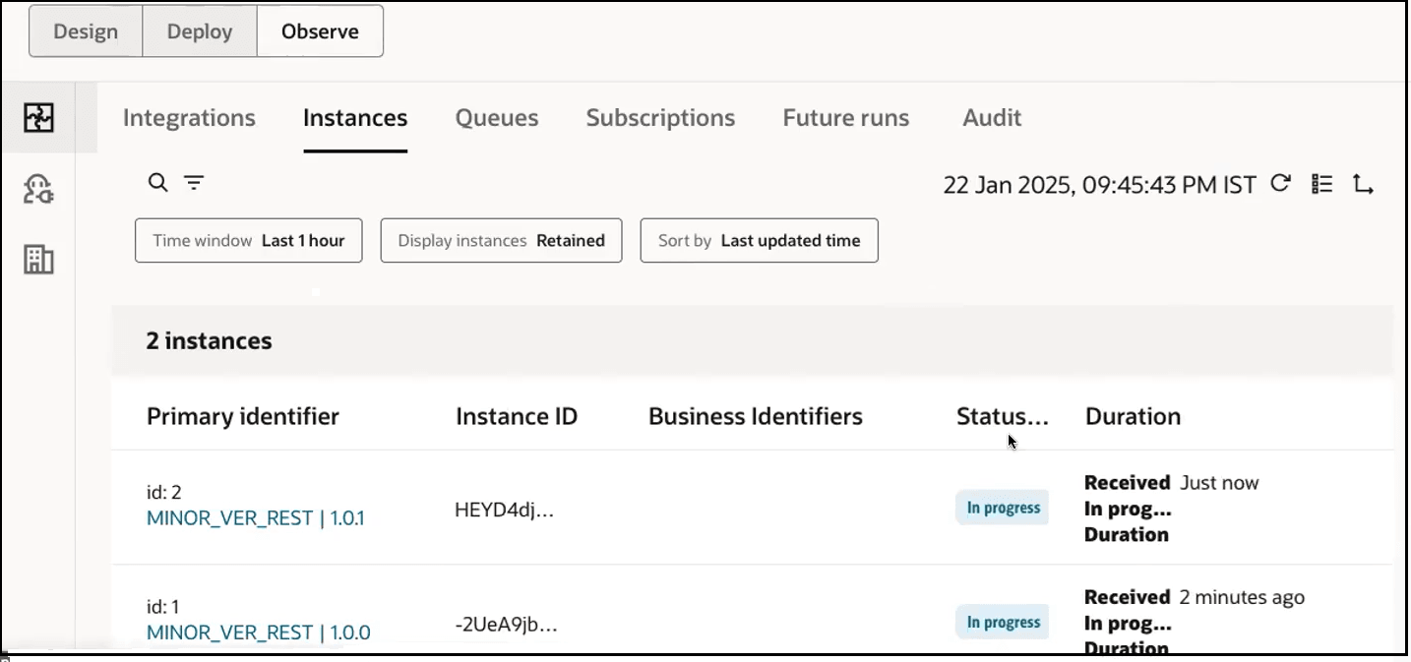Toggle the detailed list view icon

1320,183
